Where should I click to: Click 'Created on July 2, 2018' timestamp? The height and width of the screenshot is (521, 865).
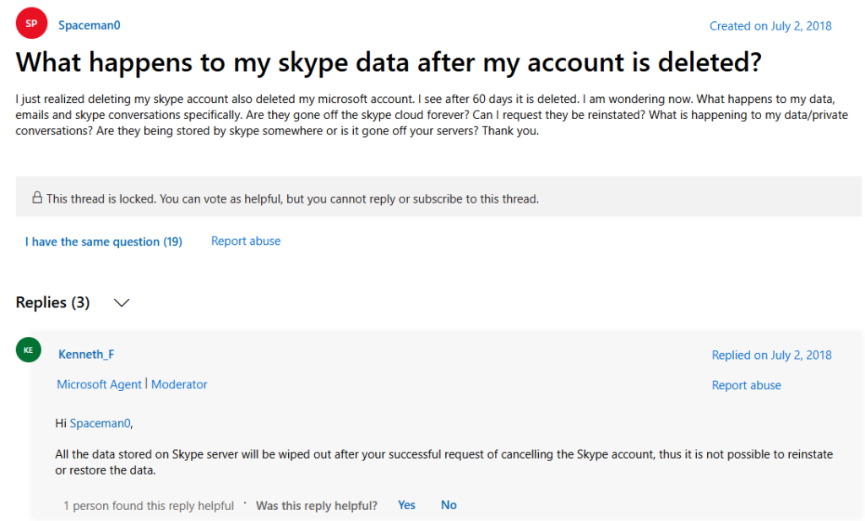click(x=770, y=25)
